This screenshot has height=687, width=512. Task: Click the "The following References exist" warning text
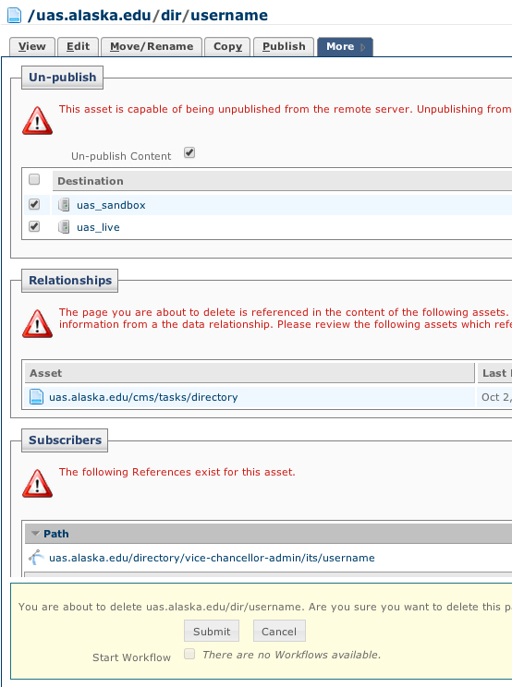[x=177, y=472]
